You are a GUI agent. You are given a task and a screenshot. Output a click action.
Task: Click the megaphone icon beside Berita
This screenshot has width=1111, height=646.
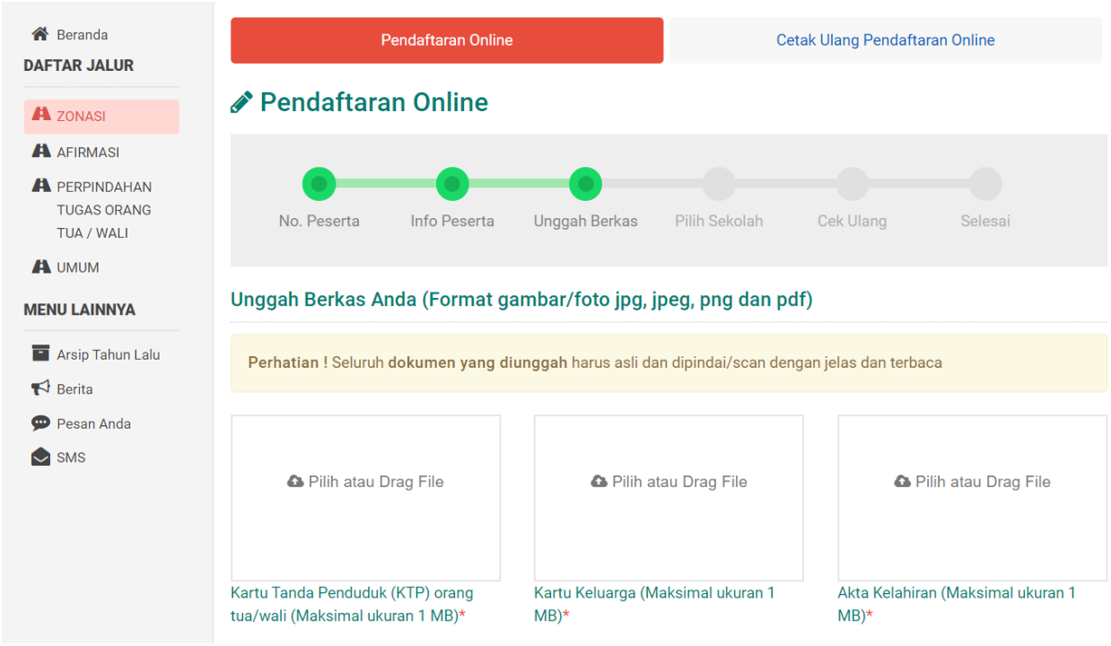pos(41,388)
